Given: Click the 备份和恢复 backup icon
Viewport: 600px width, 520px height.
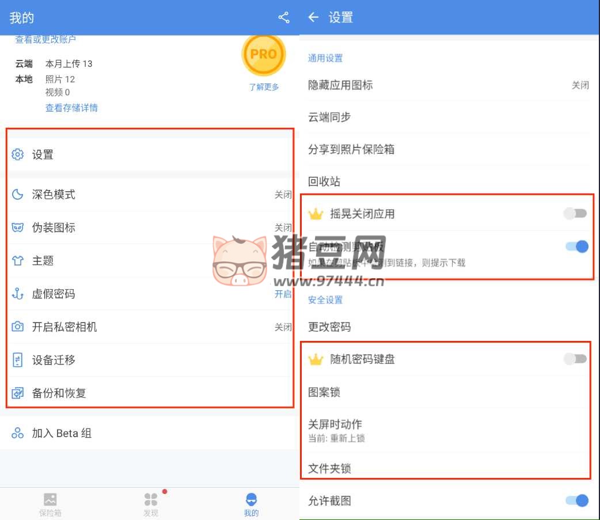Looking at the screenshot, I should pyautogui.click(x=18, y=393).
